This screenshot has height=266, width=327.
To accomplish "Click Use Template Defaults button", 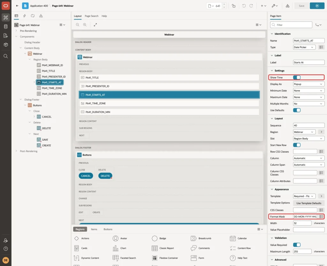I will click(x=309, y=203).
